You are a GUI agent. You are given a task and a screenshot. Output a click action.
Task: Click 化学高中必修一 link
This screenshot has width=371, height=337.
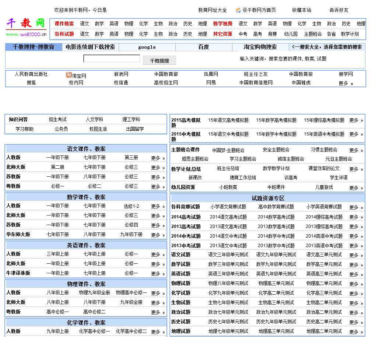click(x=94, y=331)
